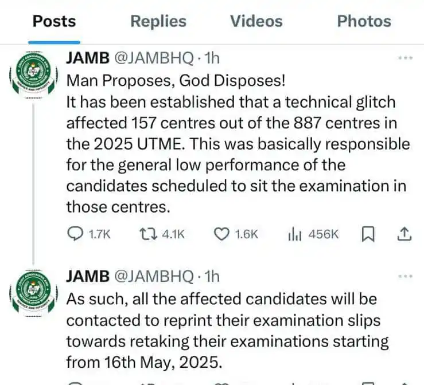Screen dimensions: 424x385
Task: View analytics showing 456K views
Action: 313,234
